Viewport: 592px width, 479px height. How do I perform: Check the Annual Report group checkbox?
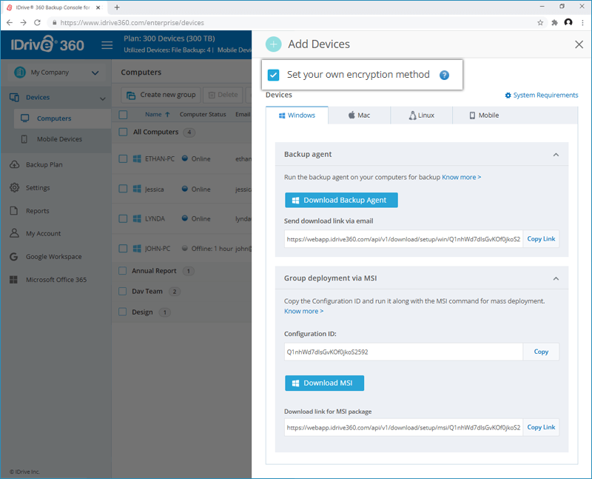coord(122,270)
